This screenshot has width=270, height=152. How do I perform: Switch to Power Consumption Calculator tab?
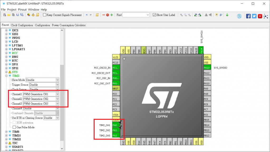coord(69,25)
